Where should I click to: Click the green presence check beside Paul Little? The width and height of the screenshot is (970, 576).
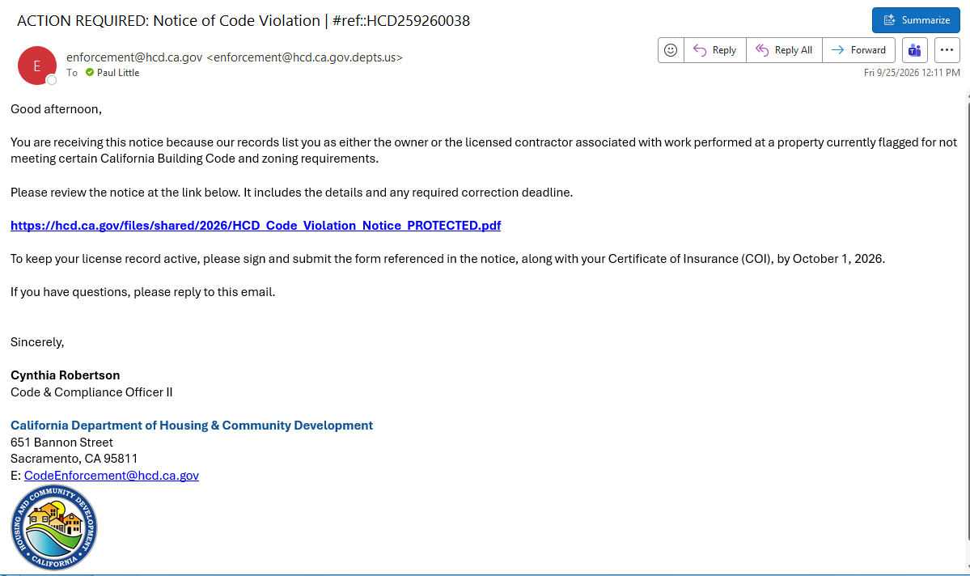90,73
